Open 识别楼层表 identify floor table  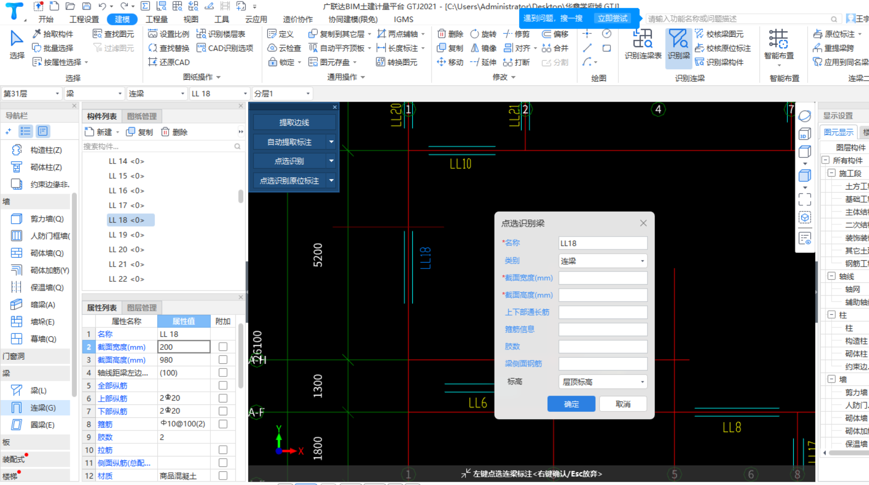(221, 34)
